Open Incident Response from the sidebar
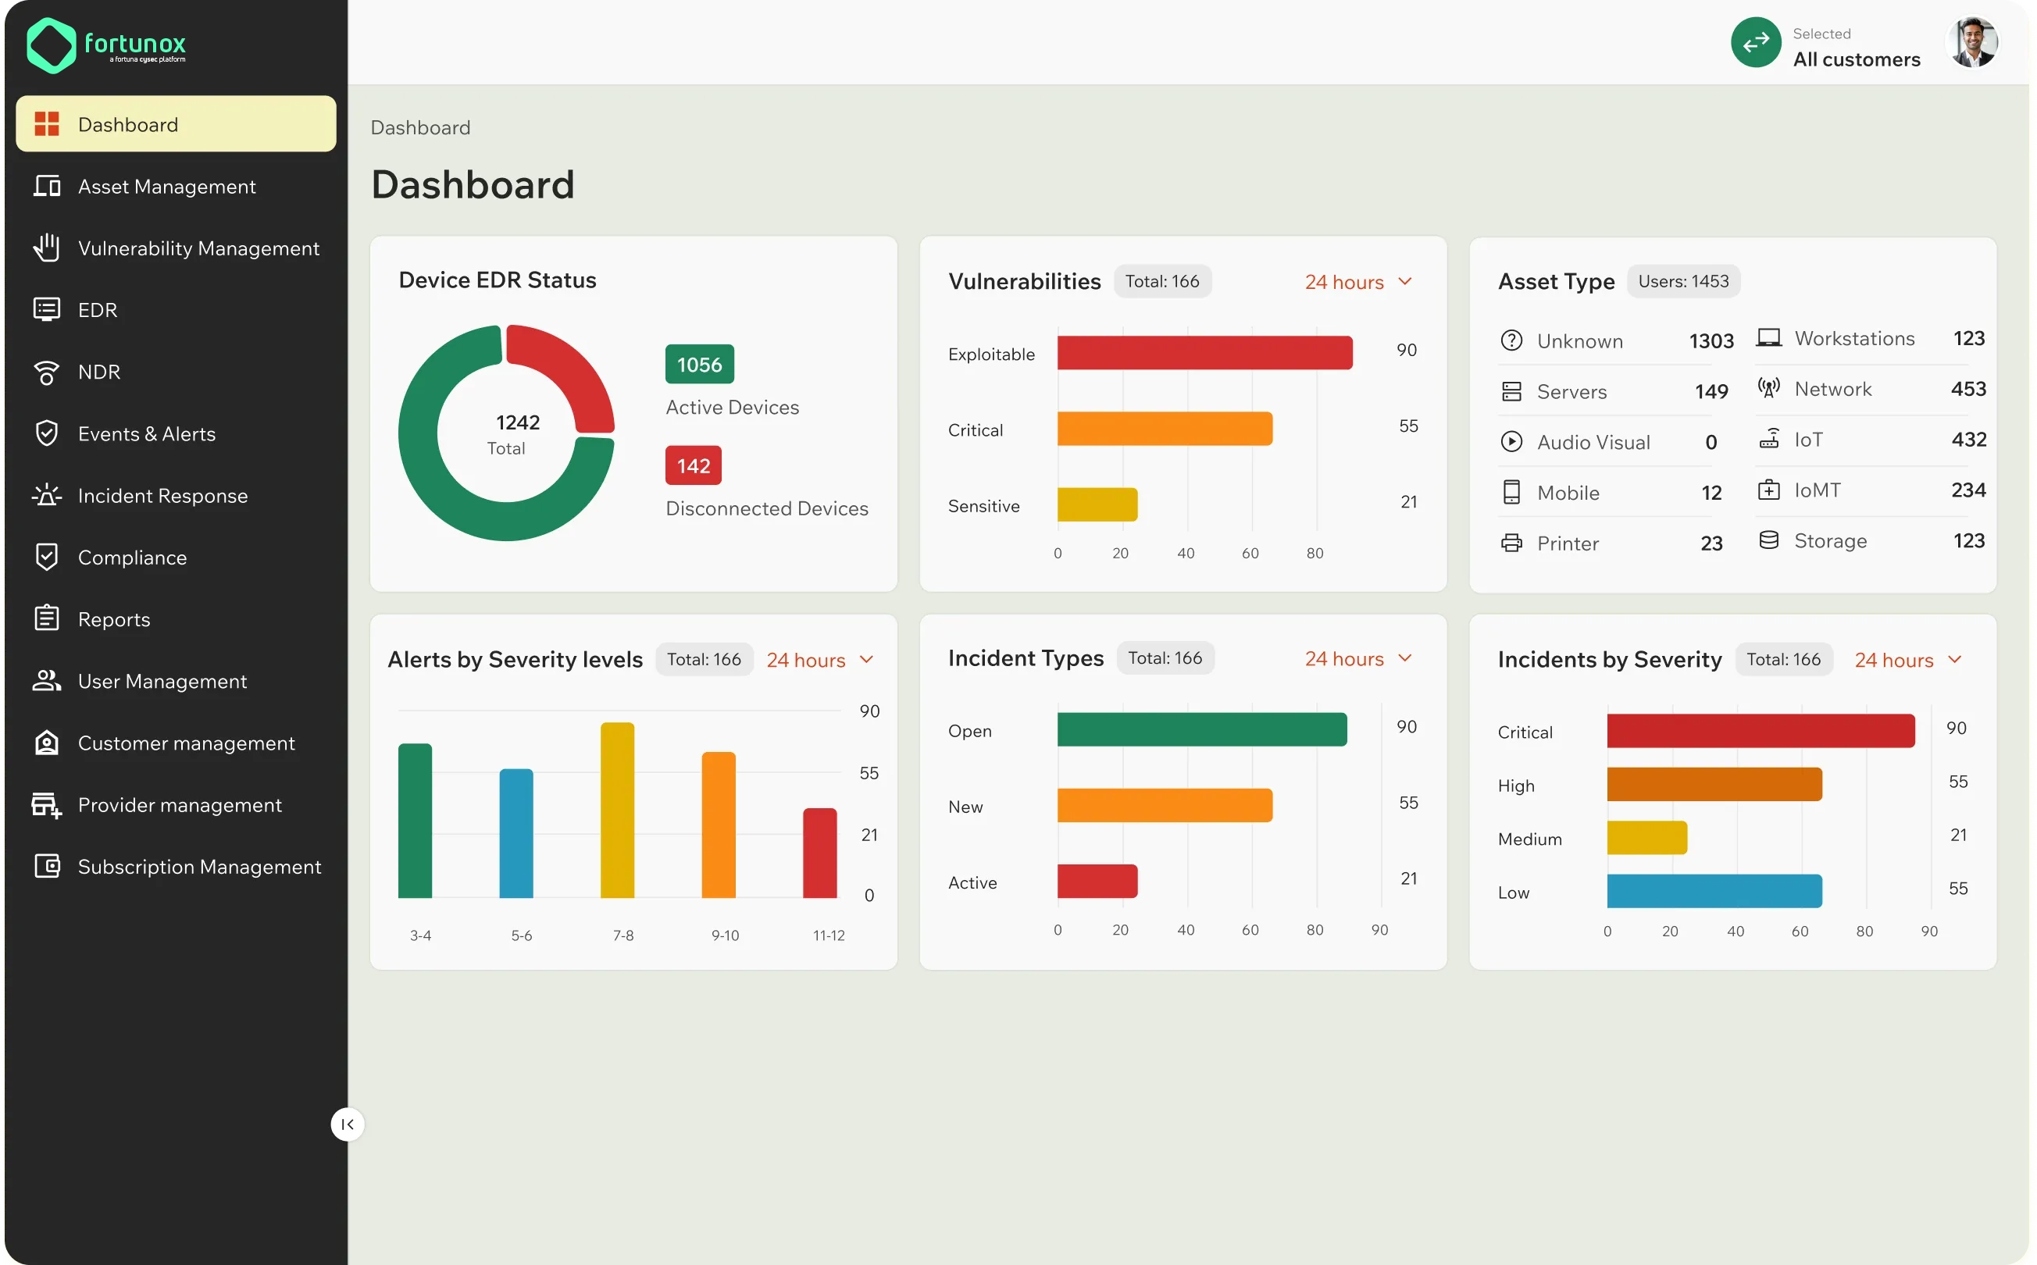Image resolution: width=2037 pixels, height=1265 pixels. coord(176,496)
